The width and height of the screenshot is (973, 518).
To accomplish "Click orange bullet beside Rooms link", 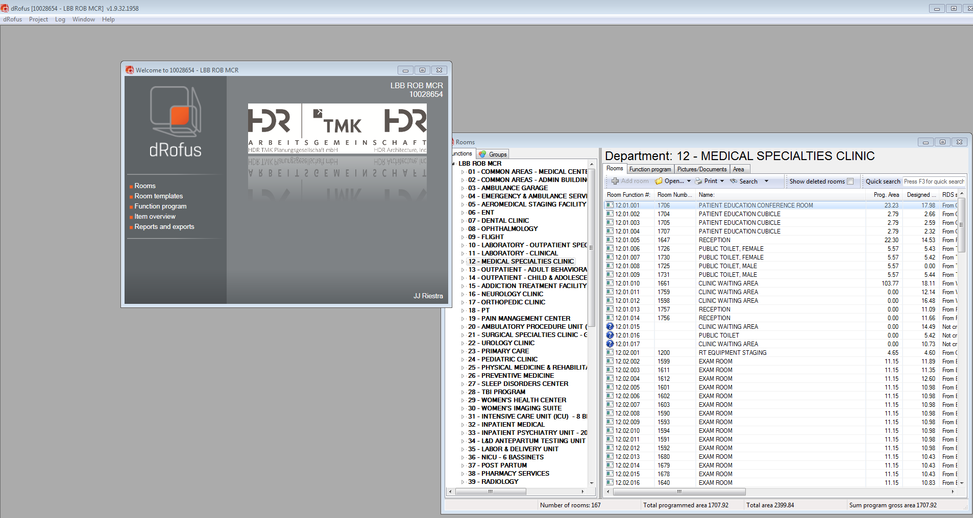I will click(x=131, y=187).
